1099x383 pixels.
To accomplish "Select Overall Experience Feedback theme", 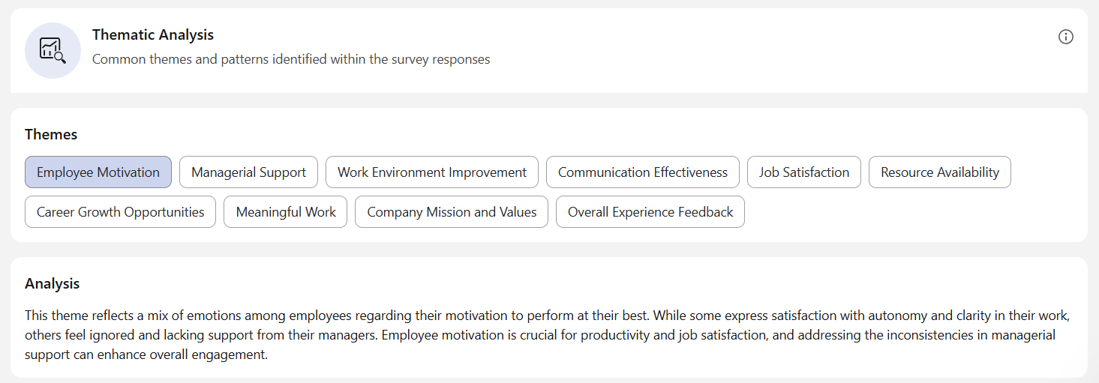I will point(650,211).
